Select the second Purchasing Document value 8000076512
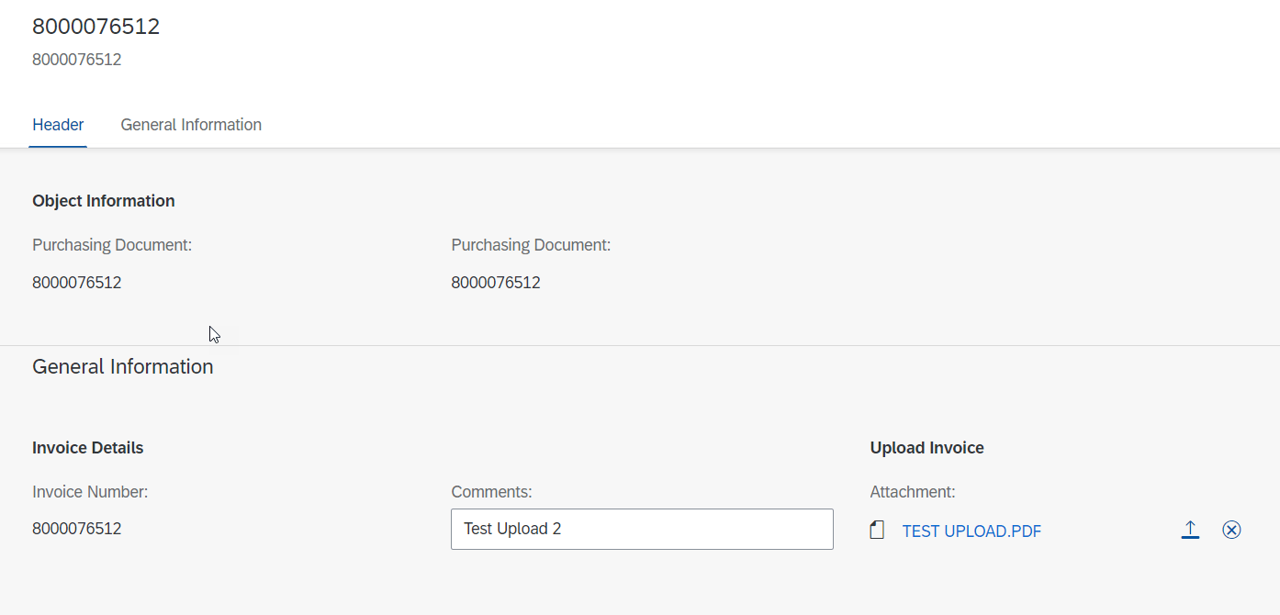The width and height of the screenshot is (1280, 615). [x=496, y=282]
